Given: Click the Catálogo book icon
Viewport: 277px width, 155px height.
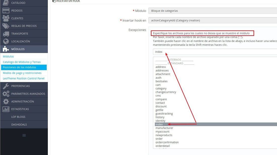Looking at the screenshot, I should (x=6, y=3).
